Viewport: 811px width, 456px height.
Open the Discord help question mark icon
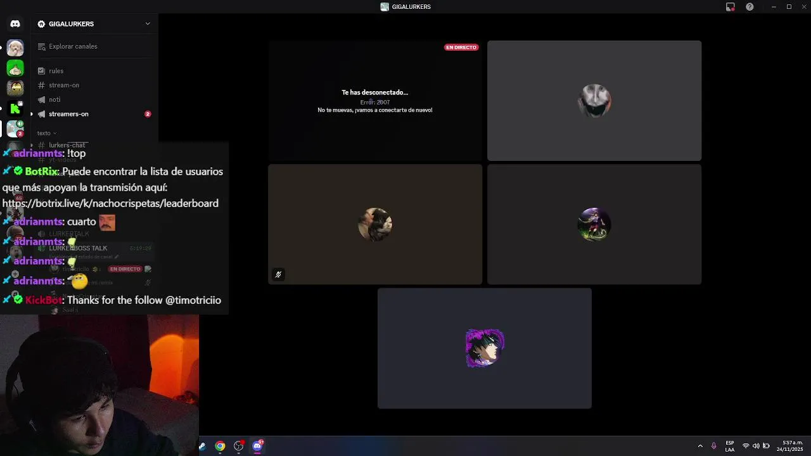(750, 7)
